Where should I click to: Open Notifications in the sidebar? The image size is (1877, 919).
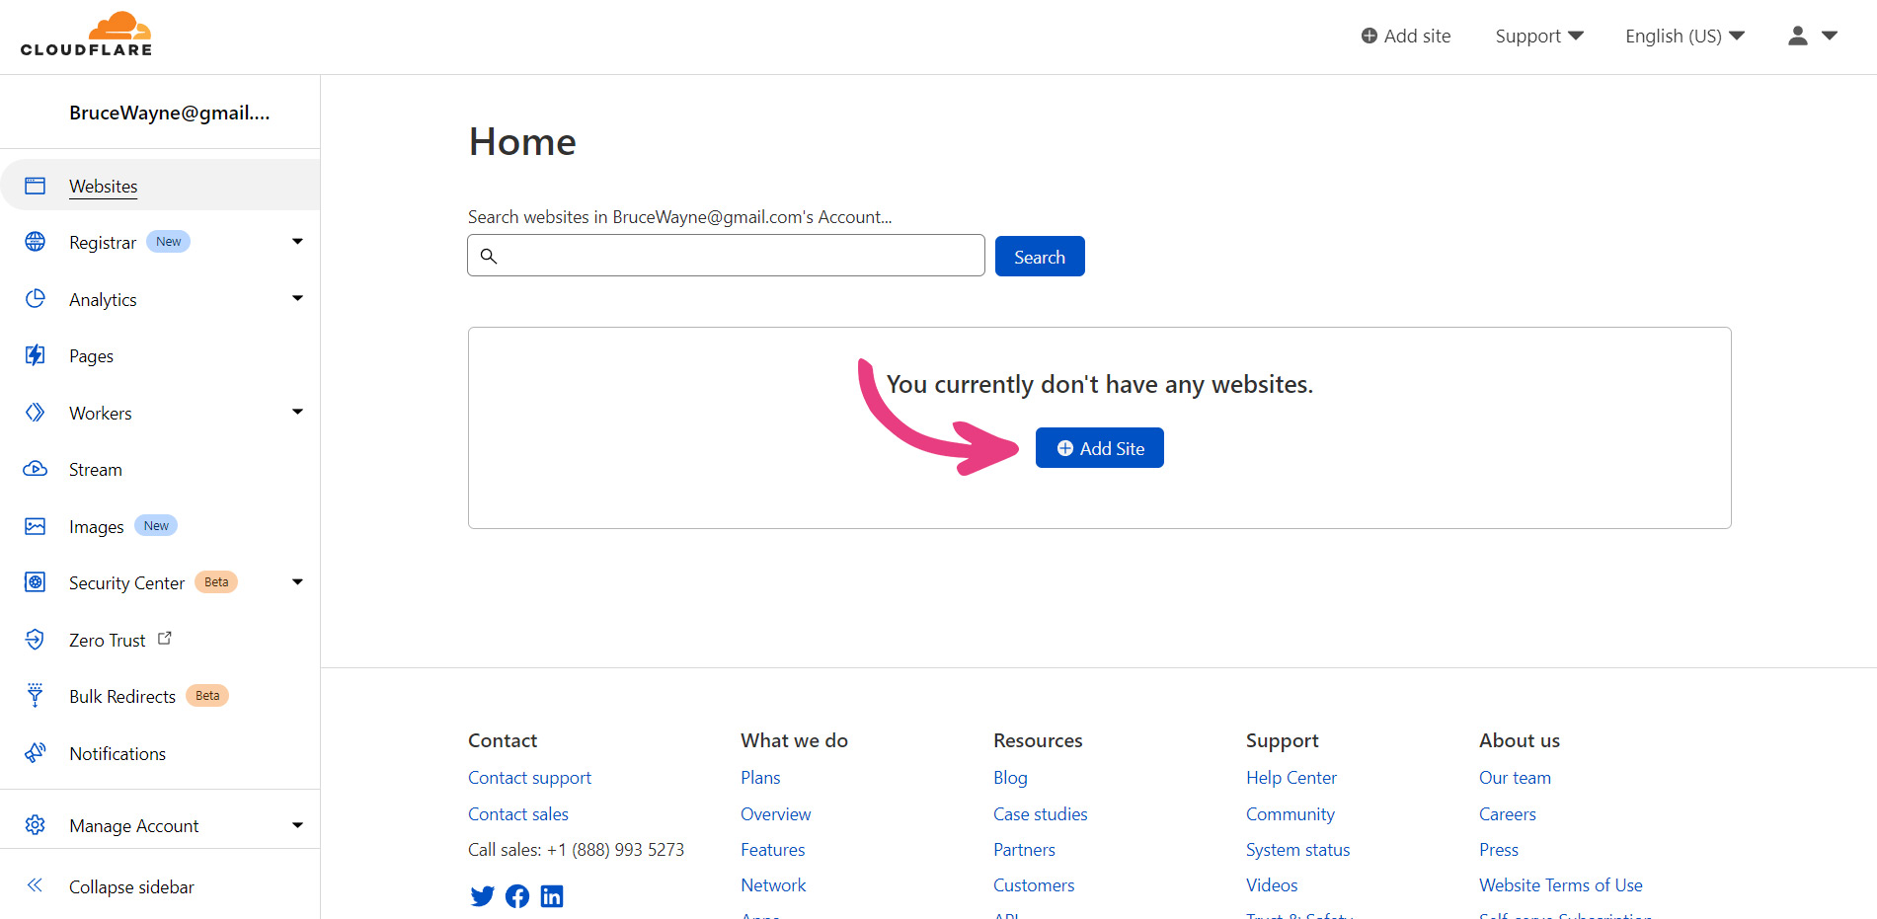117,754
